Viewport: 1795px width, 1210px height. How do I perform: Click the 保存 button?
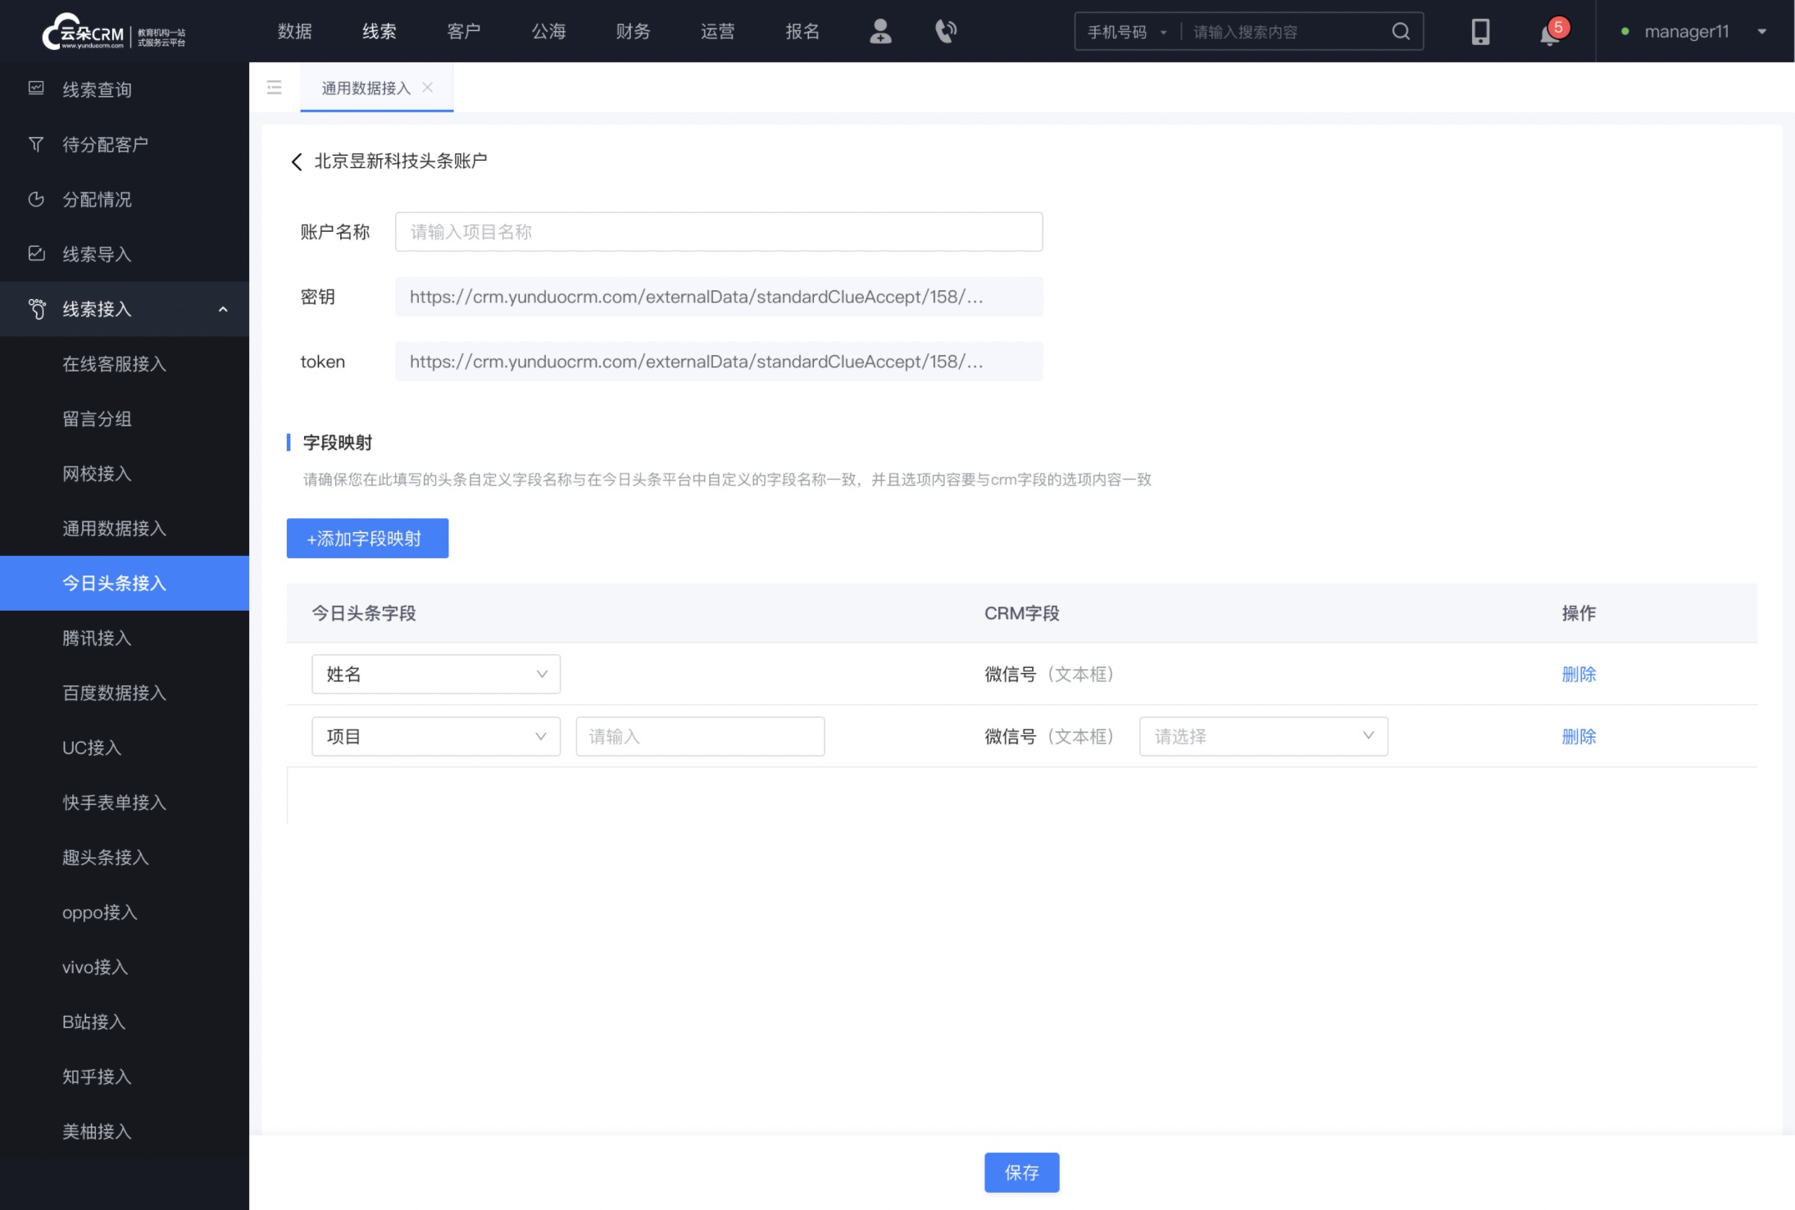click(x=1021, y=1172)
